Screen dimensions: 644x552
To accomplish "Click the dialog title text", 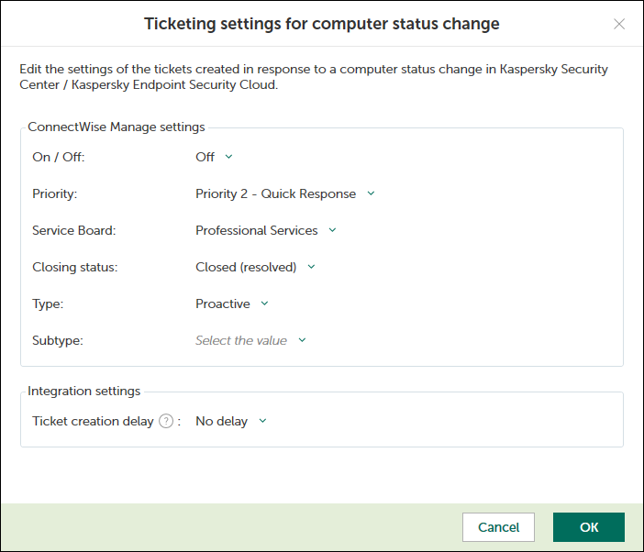I will 322,24.
